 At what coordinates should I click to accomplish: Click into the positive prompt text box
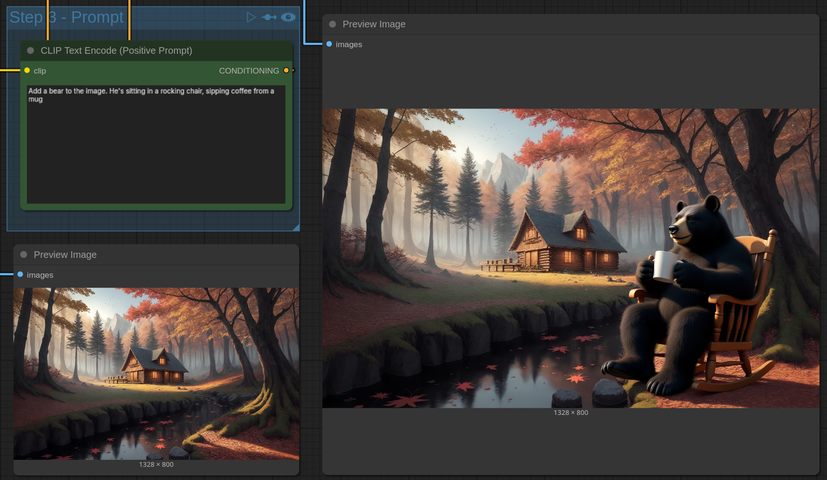click(156, 144)
